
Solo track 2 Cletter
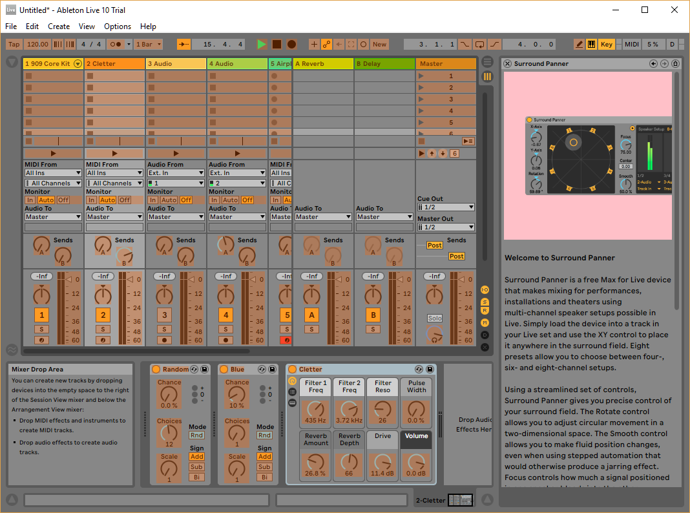click(x=103, y=329)
